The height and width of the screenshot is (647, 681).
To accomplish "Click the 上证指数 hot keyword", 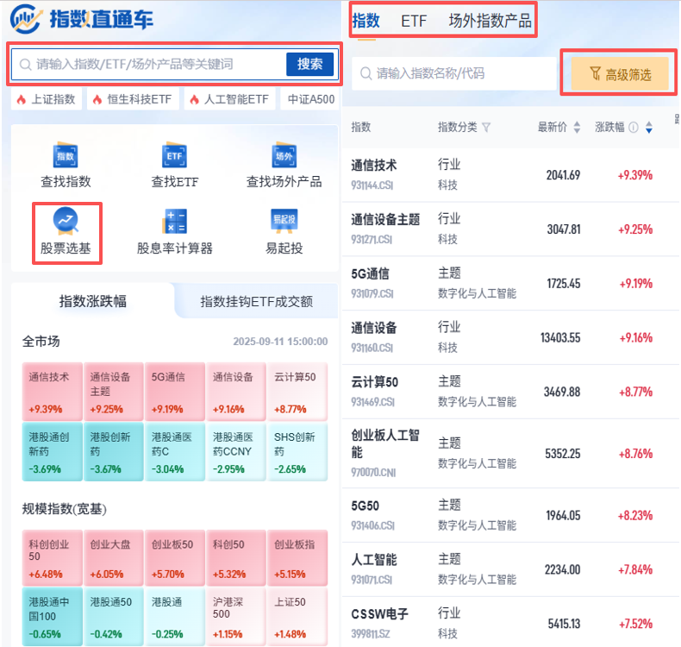I will point(47,99).
